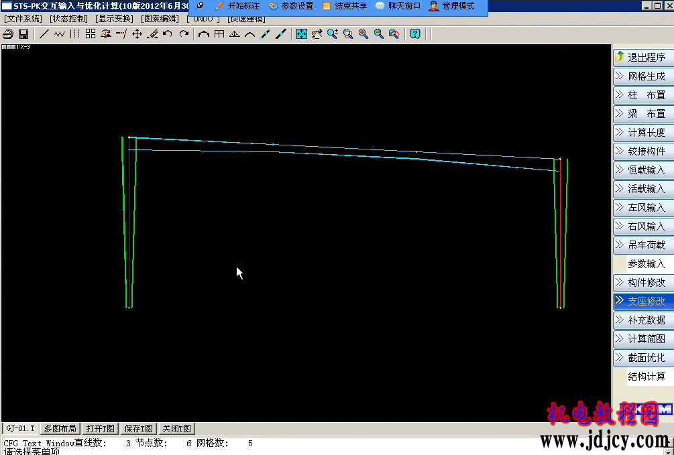
Task: Expand the 活载输入 side menu
Action: pyautogui.click(x=643, y=188)
